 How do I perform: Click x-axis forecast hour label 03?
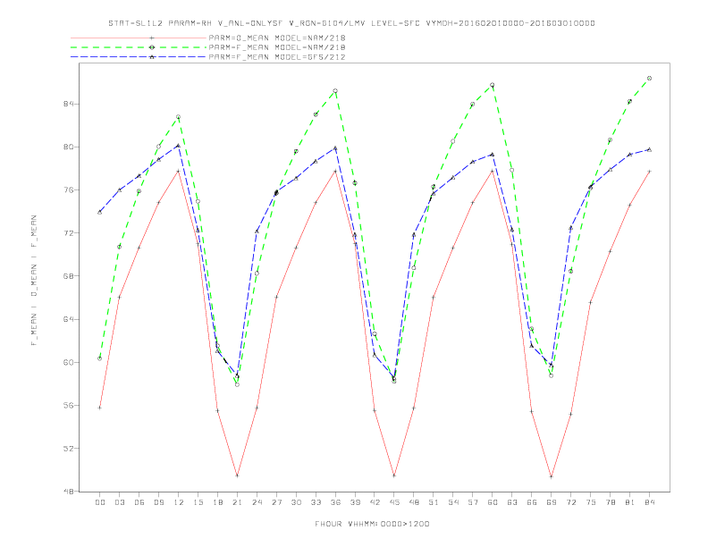119,502
